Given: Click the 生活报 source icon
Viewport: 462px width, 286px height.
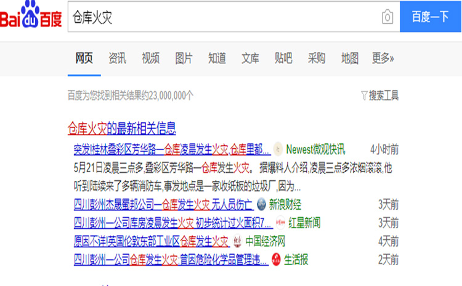Looking at the screenshot, I should click(x=277, y=260).
